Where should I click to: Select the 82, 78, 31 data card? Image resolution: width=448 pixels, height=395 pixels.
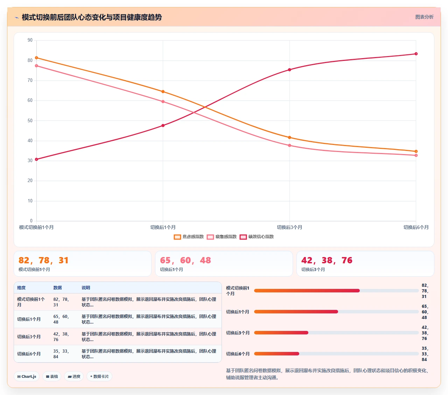(83, 264)
